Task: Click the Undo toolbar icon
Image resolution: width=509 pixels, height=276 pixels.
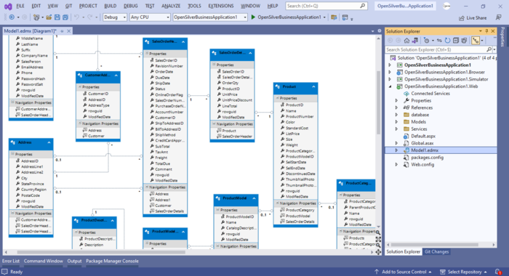Action: (76, 17)
